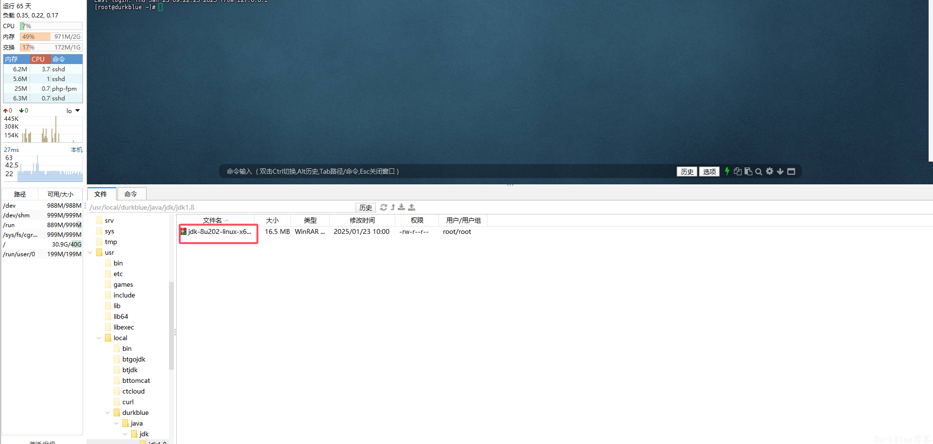Click the durkblue folder icon
933x444 pixels.
(117, 412)
